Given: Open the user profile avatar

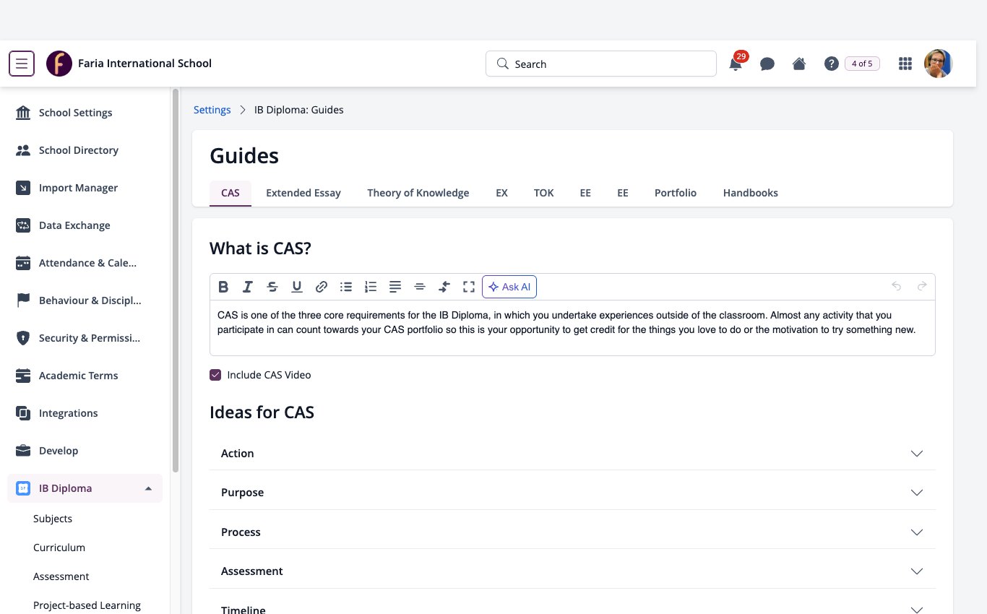Looking at the screenshot, I should (939, 64).
